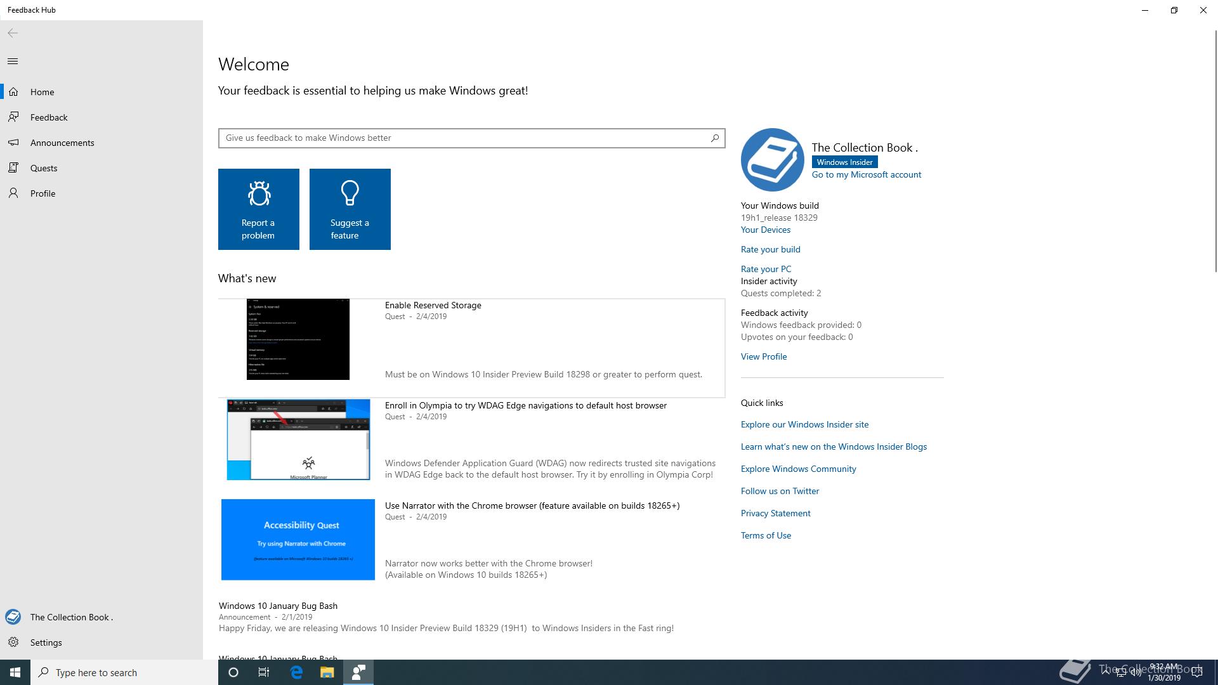Click the large book profile picture

[772, 160]
